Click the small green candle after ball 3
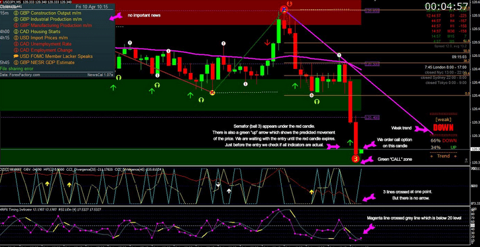480x247 pixels. tap(361, 151)
